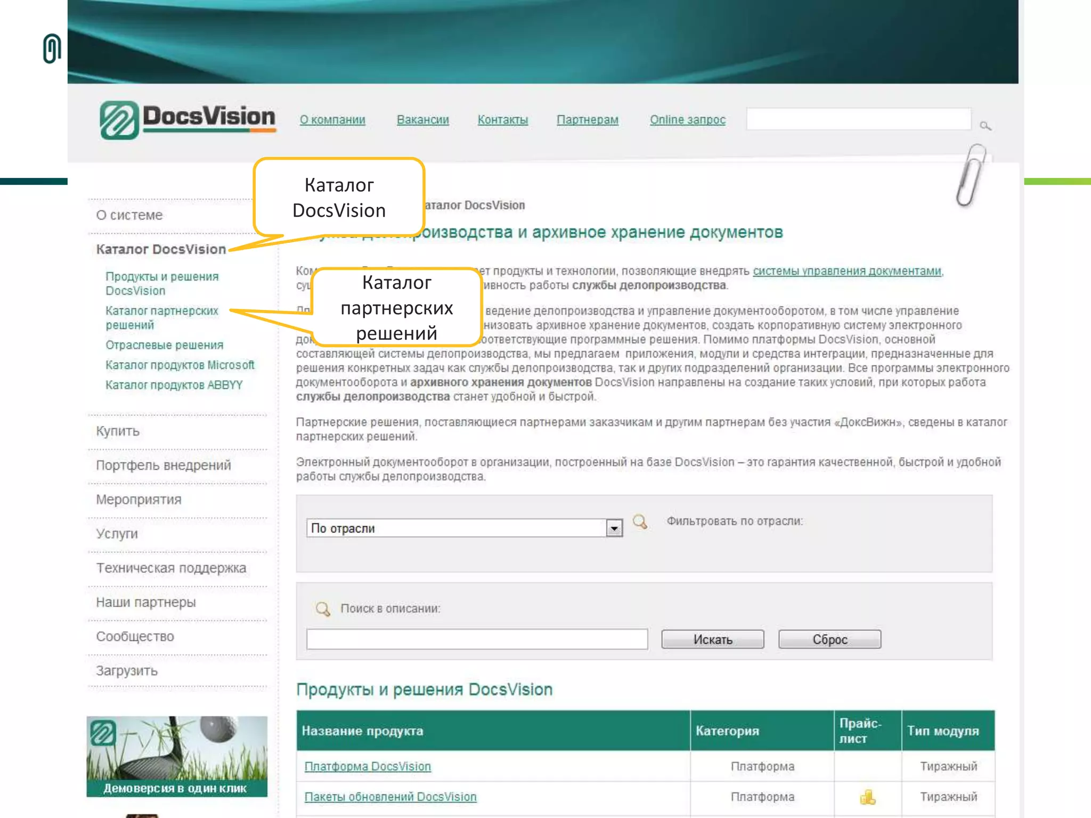Click the magnifier icon beside Поиск в описании

(322, 608)
